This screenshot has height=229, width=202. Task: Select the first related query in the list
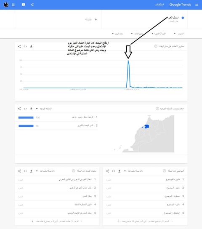[75, 179]
